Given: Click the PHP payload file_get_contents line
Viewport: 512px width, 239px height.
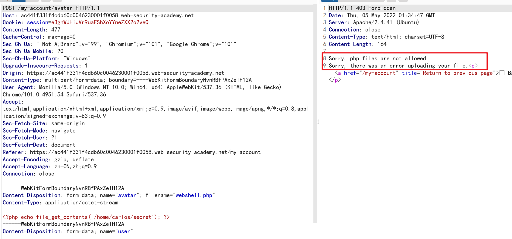Looking at the screenshot, I should [x=86, y=217].
